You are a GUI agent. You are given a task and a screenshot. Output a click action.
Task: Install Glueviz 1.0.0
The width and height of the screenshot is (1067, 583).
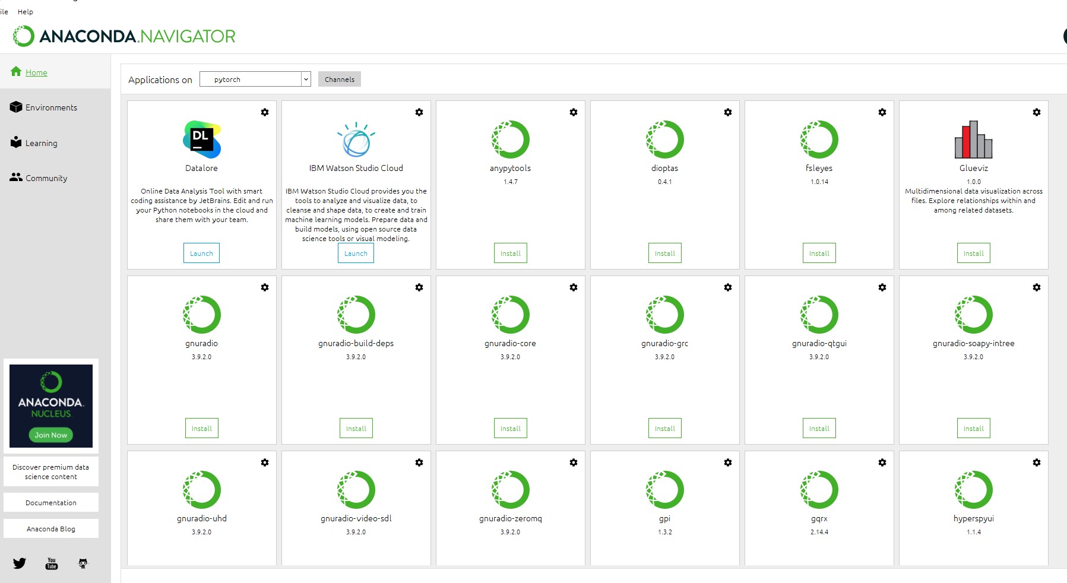point(974,253)
